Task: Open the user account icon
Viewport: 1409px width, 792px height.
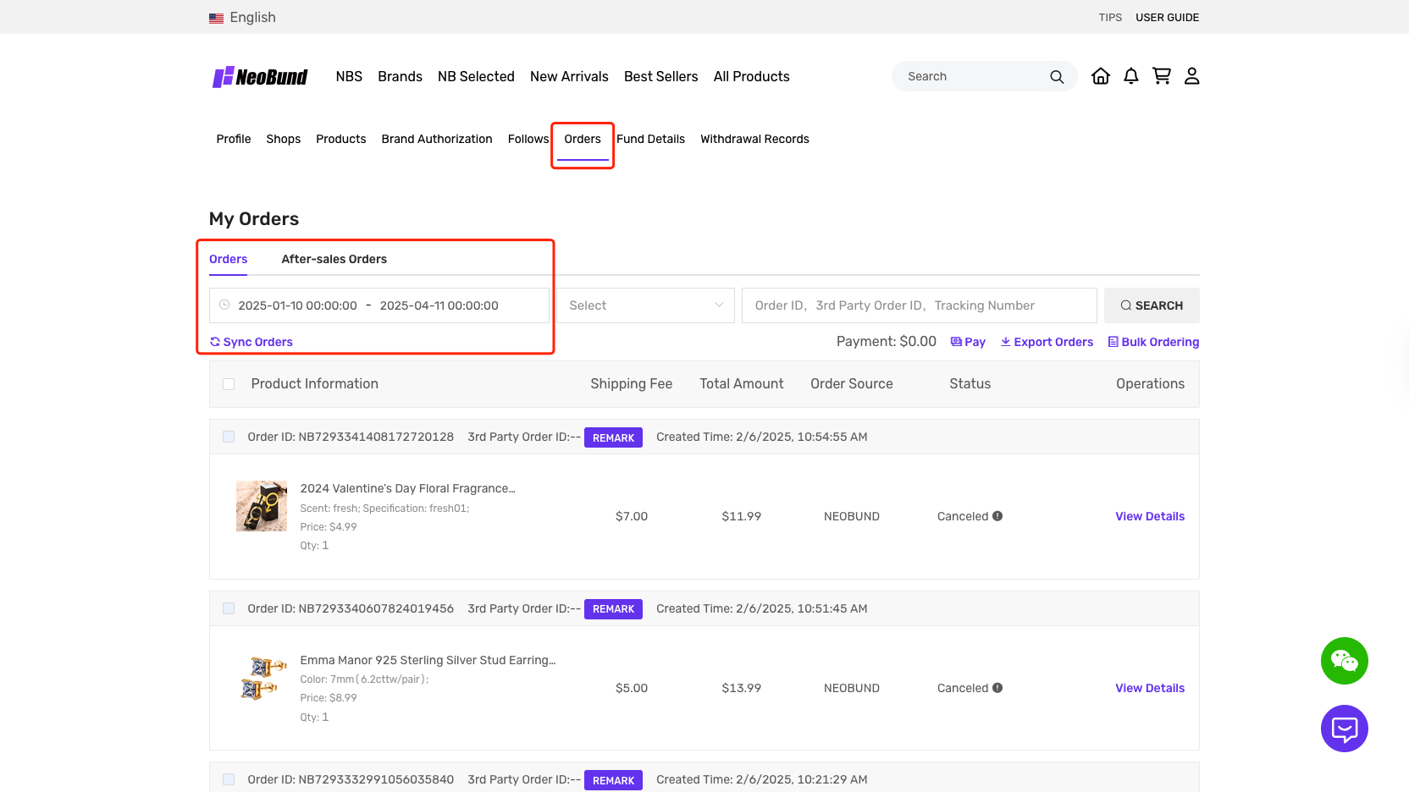Action: point(1191,76)
